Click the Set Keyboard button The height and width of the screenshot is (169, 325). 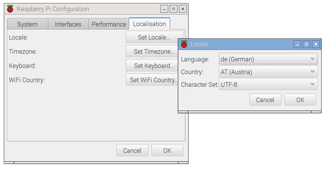[153, 66]
